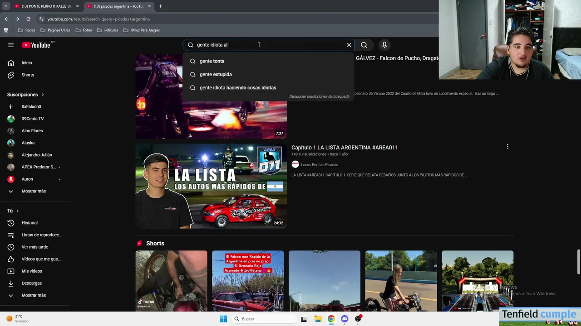
Task: Open Chrome from the taskbar
Action: point(331,319)
